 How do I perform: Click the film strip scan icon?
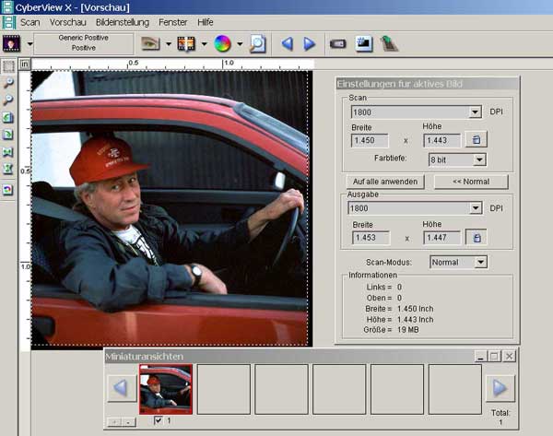pyautogui.click(x=186, y=43)
